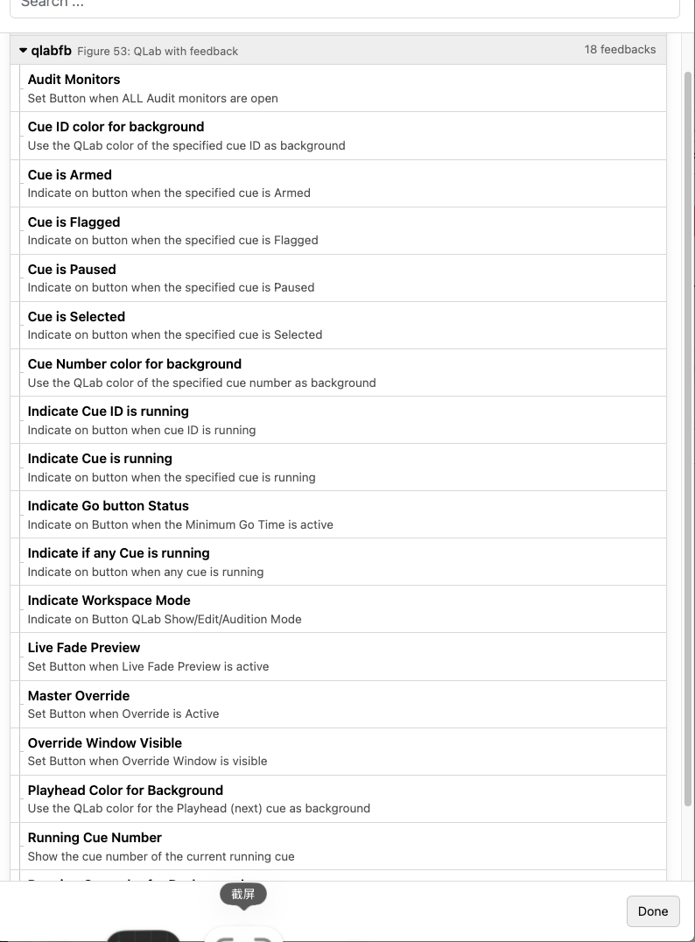Image resolution: width=695 pixels, height=942 pixels.
Task: Pick Indicate Cue ID is running
Action: 343,420
